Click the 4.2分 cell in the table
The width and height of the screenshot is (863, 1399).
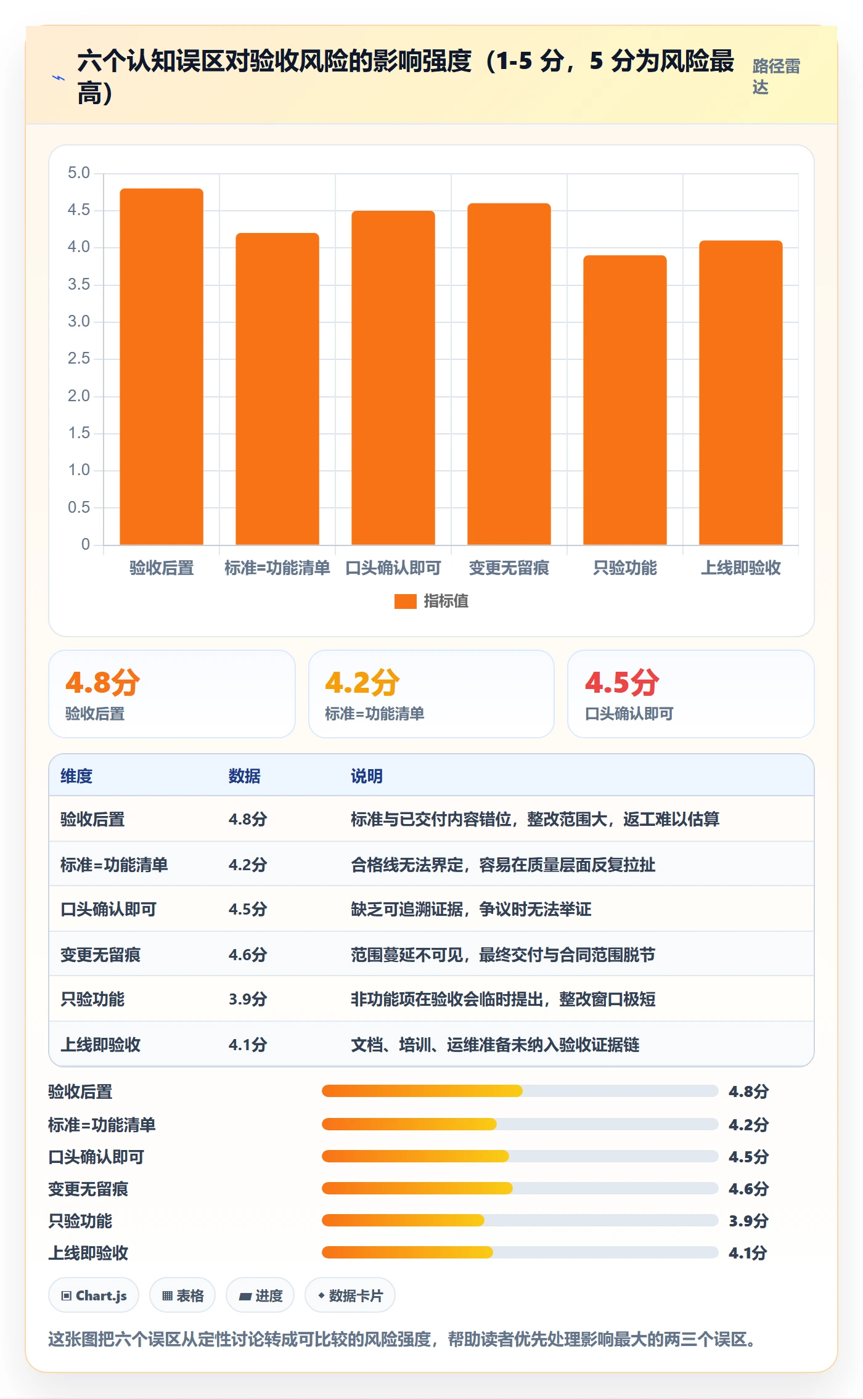click(x=248, y=865)
